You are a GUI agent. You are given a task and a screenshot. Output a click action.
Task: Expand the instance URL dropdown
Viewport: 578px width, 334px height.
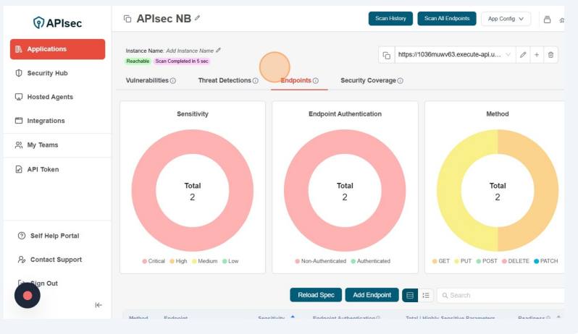coord(508,55)
